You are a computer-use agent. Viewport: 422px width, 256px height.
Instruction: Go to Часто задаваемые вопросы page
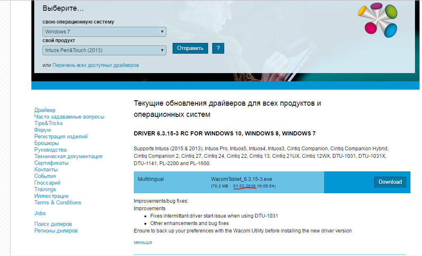(x=69, y=117)
